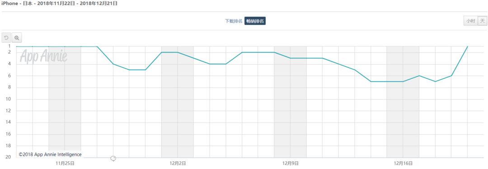Toggle granularity to 天
Image resolution: width=488 pixels, height=169 pixels.
click(482, 21)
